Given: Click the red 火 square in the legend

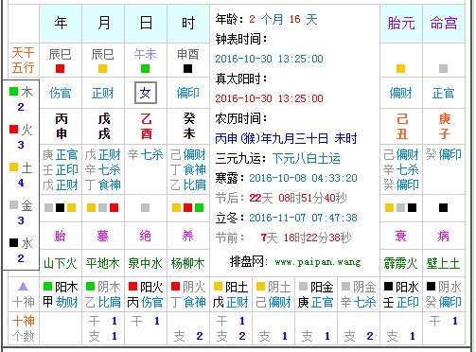Looking at the screenshot, I should pyautogui.click(x=14, y=129).
